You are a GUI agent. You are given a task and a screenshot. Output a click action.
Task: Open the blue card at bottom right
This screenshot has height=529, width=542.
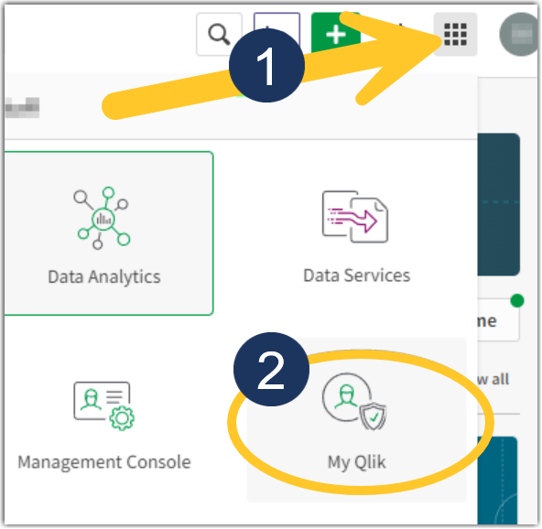(497, 480)
